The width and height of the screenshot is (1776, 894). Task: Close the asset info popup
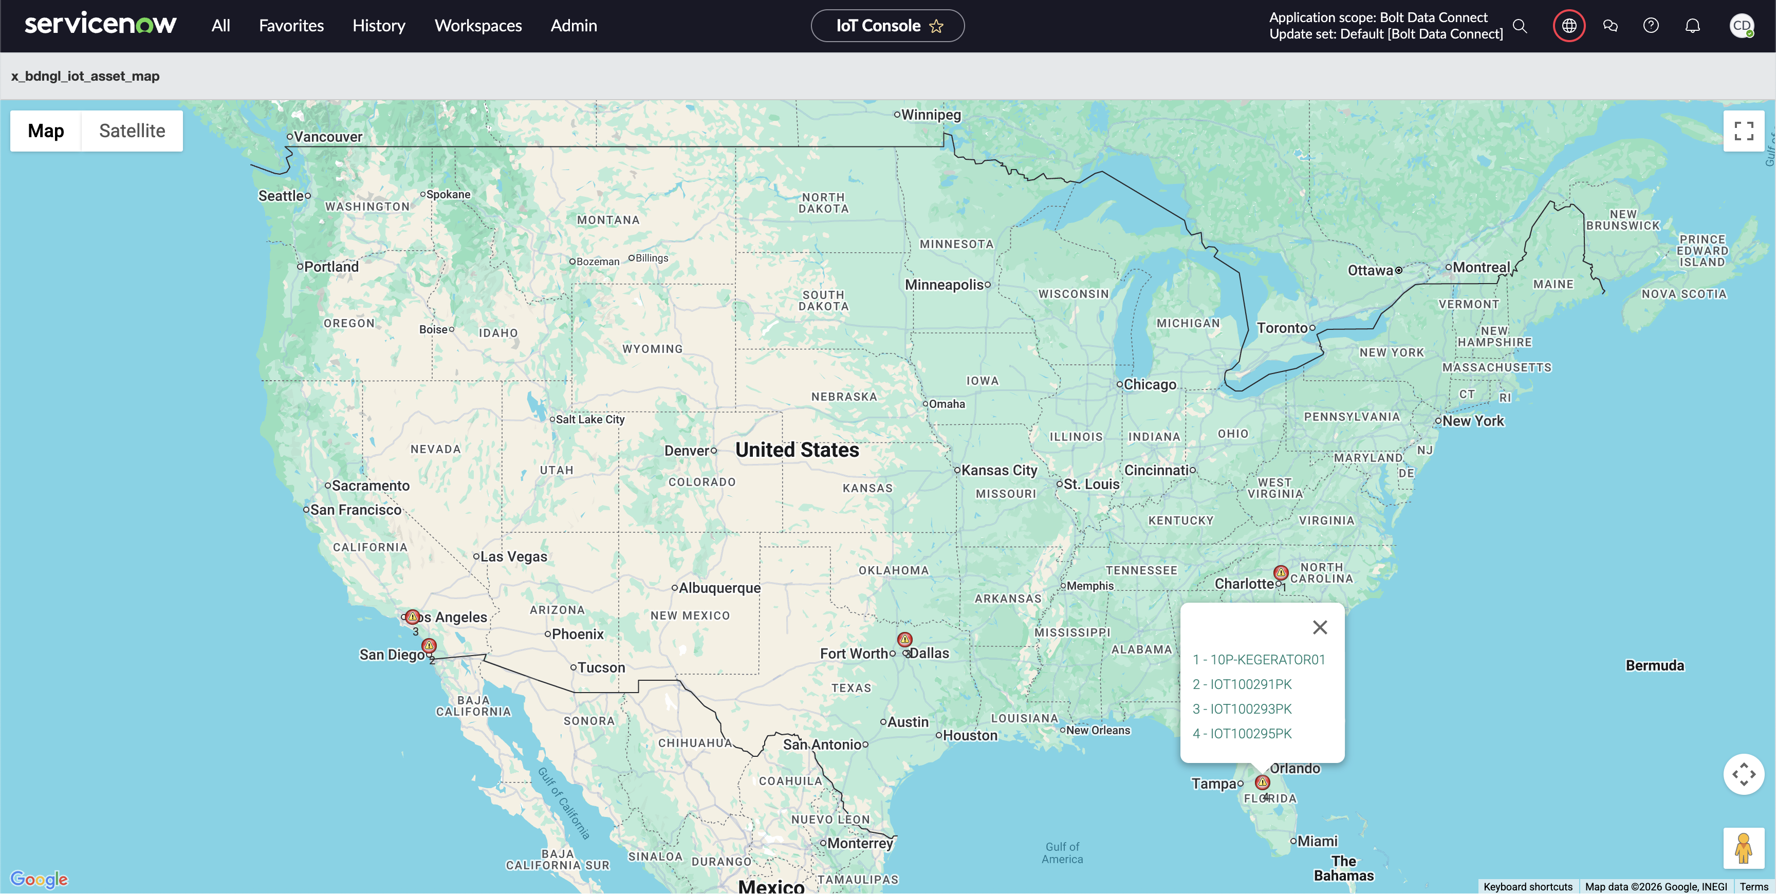(1320, 627)
